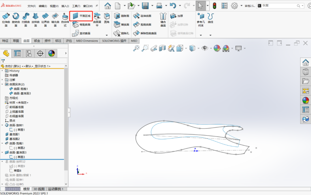Screen dimensions: 311x195
Task: Select the 自由样式 freeform tool
Action: click(x=65, y=20)
